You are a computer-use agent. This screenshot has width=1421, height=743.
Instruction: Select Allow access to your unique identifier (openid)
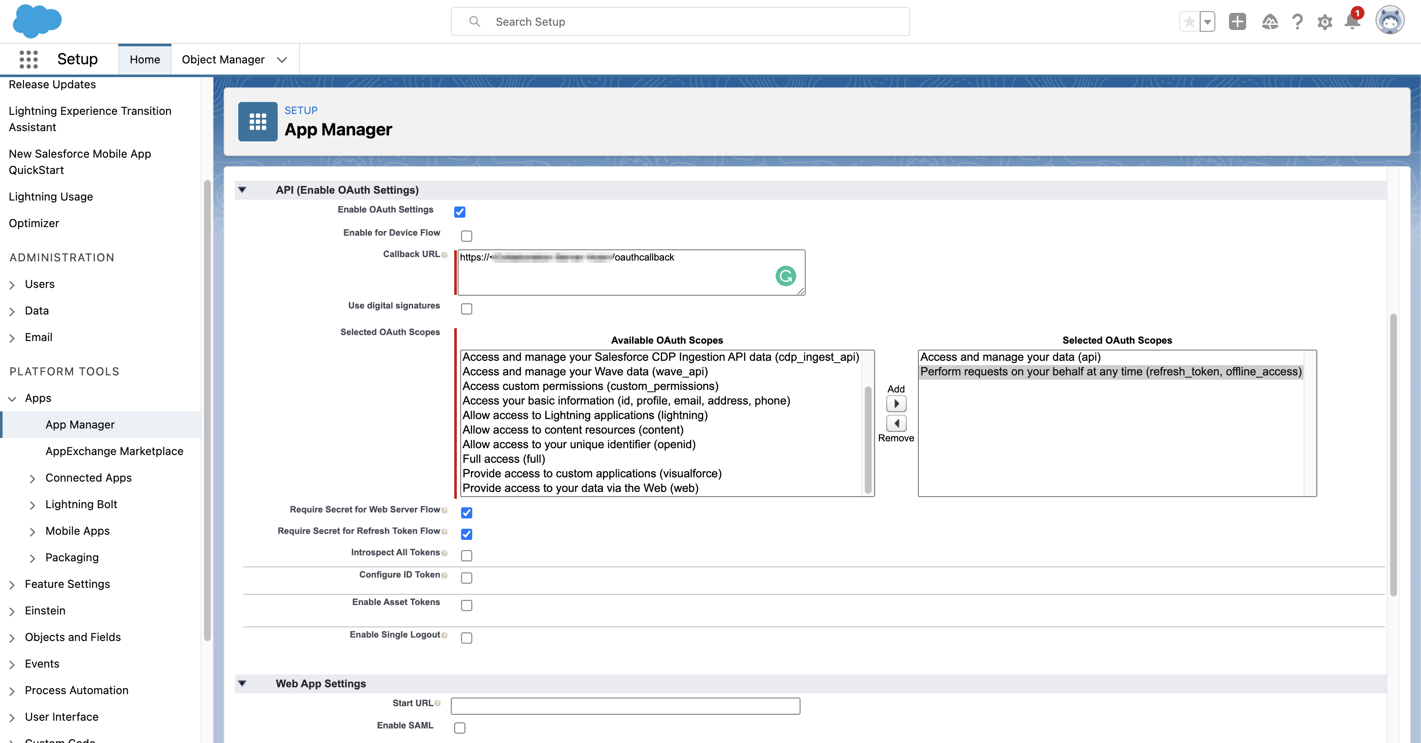(579, 444)
